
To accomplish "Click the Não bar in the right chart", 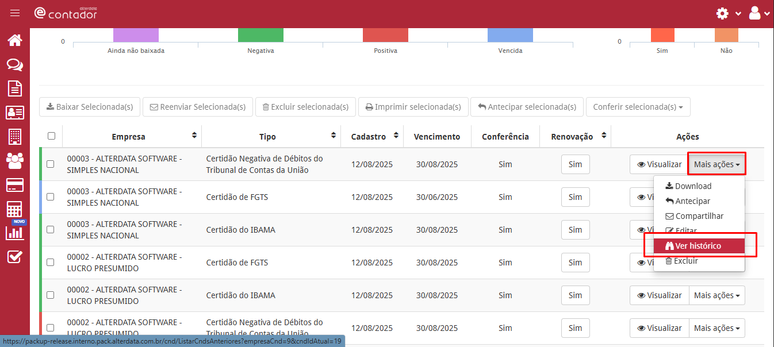I will point(726,35).
